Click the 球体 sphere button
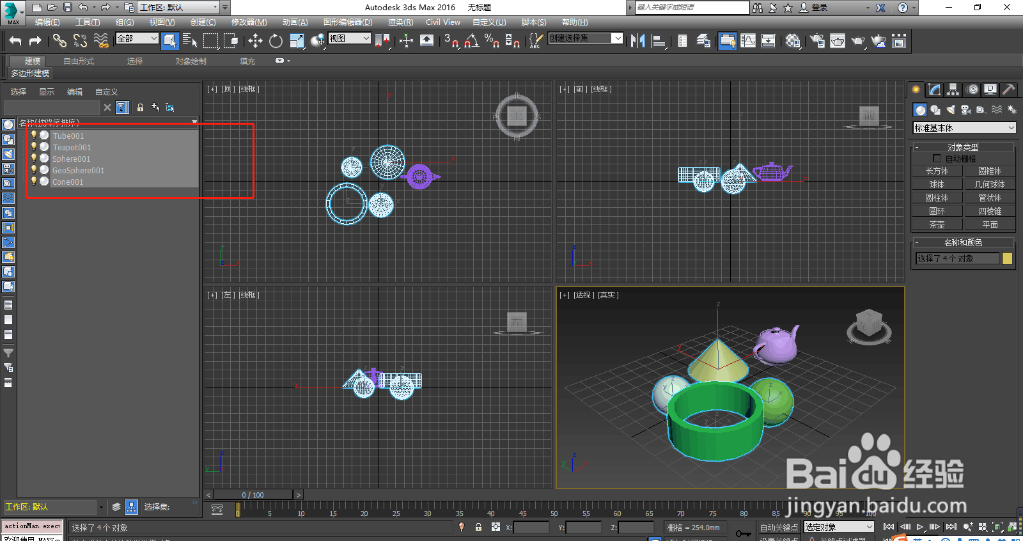 [x=937, y=184]
